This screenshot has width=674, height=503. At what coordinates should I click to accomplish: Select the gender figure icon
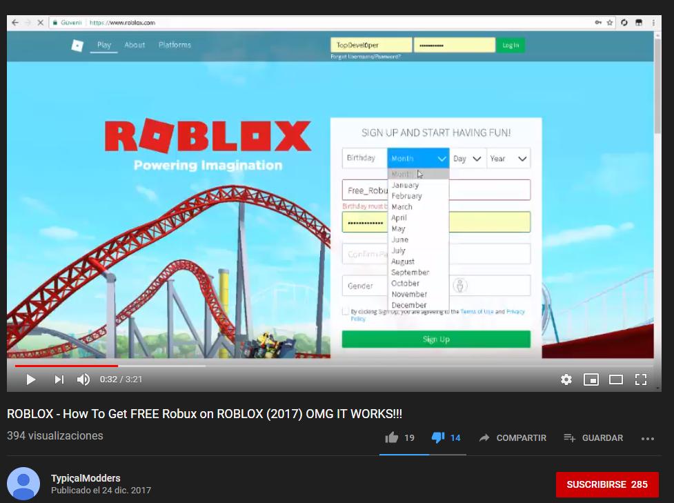coord(460,286)
